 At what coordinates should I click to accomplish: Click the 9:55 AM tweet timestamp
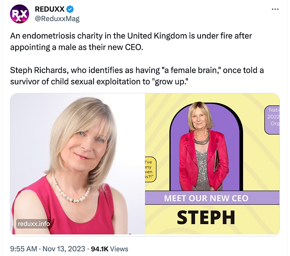pyautogui.click(x=25, y=249)
